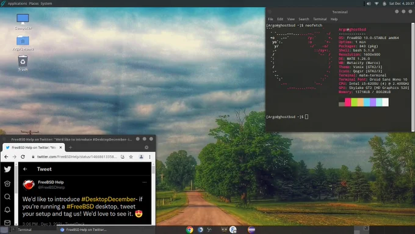Open Terminal's File menu
415x234 pixels.
tap(270, 19)
